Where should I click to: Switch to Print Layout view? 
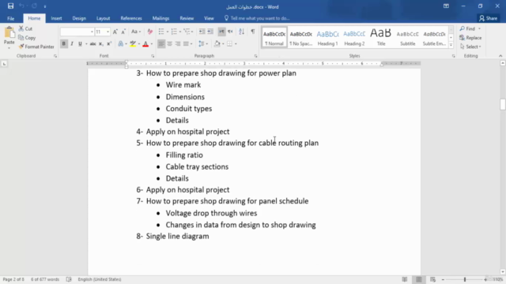[x=419, y=279]
